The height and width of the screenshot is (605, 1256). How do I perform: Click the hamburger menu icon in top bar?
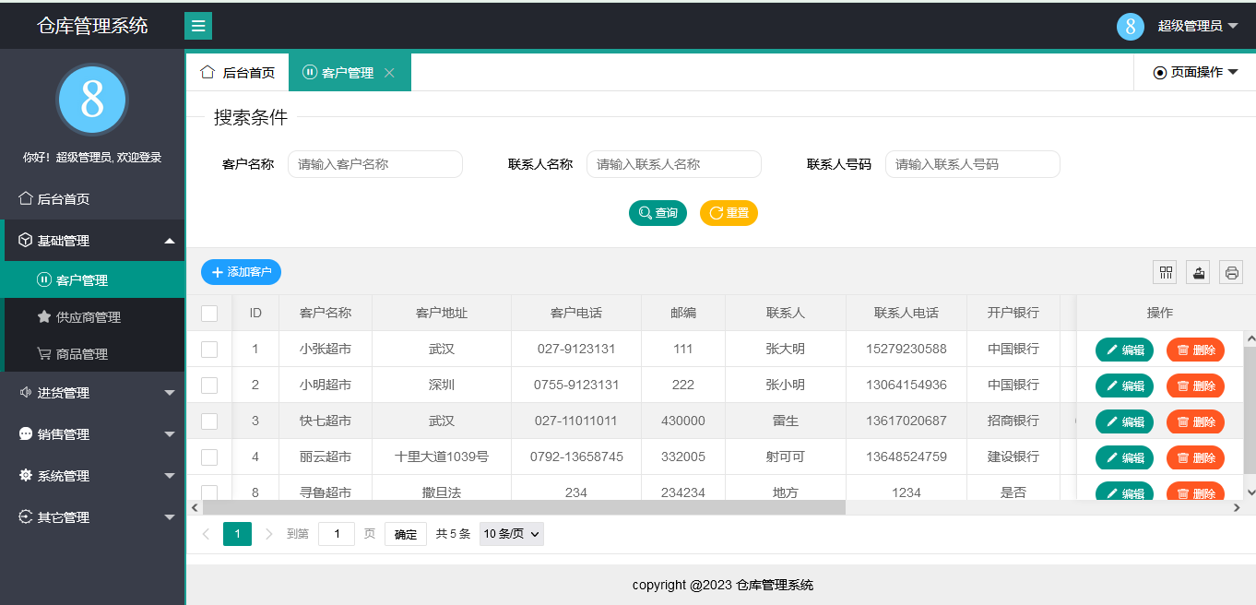pos(197,25)
